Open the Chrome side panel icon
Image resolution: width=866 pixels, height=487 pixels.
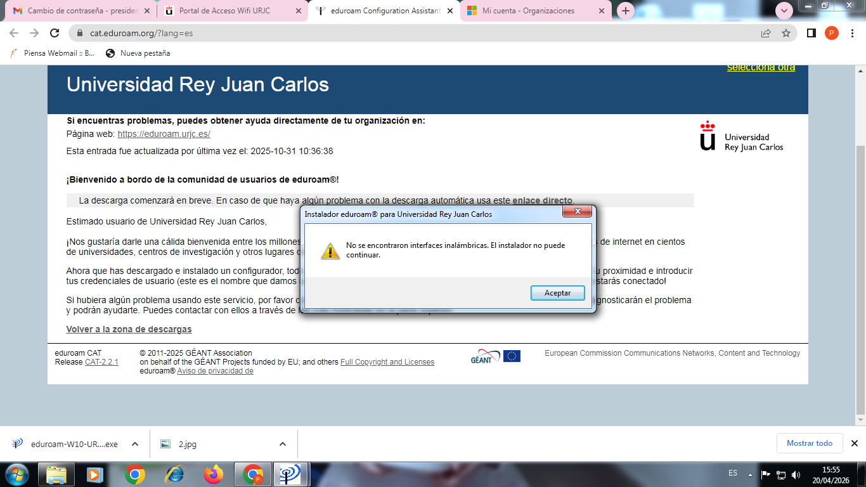811,33
